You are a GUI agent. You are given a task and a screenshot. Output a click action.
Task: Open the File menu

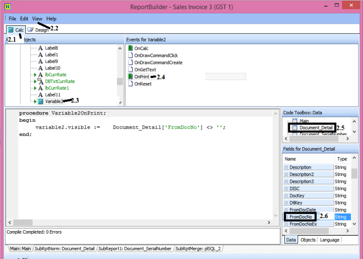click(12, 19)
